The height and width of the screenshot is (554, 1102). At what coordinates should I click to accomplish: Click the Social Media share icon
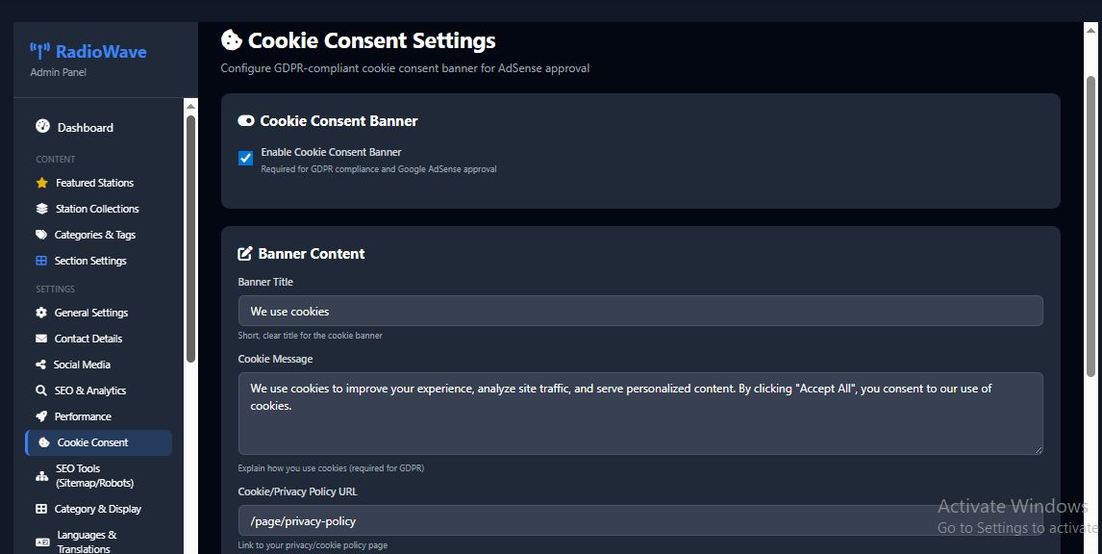41,365
